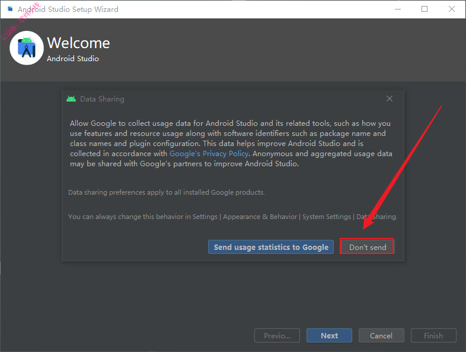The image size is (466, 352).
Task: Click the Next button in wizard
Action: click(329, 335)
